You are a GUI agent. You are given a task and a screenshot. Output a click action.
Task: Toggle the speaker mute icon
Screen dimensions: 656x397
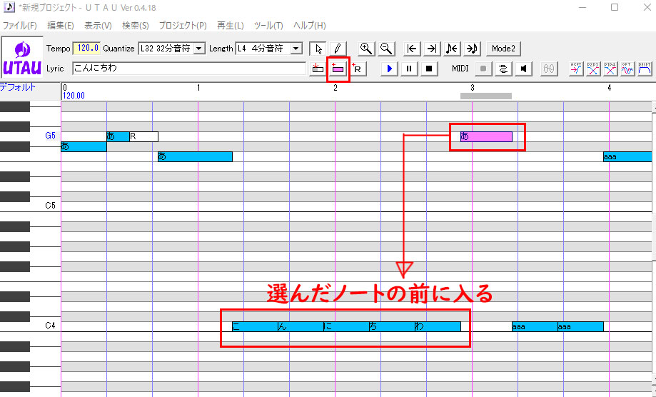click(x=523, y=69)
